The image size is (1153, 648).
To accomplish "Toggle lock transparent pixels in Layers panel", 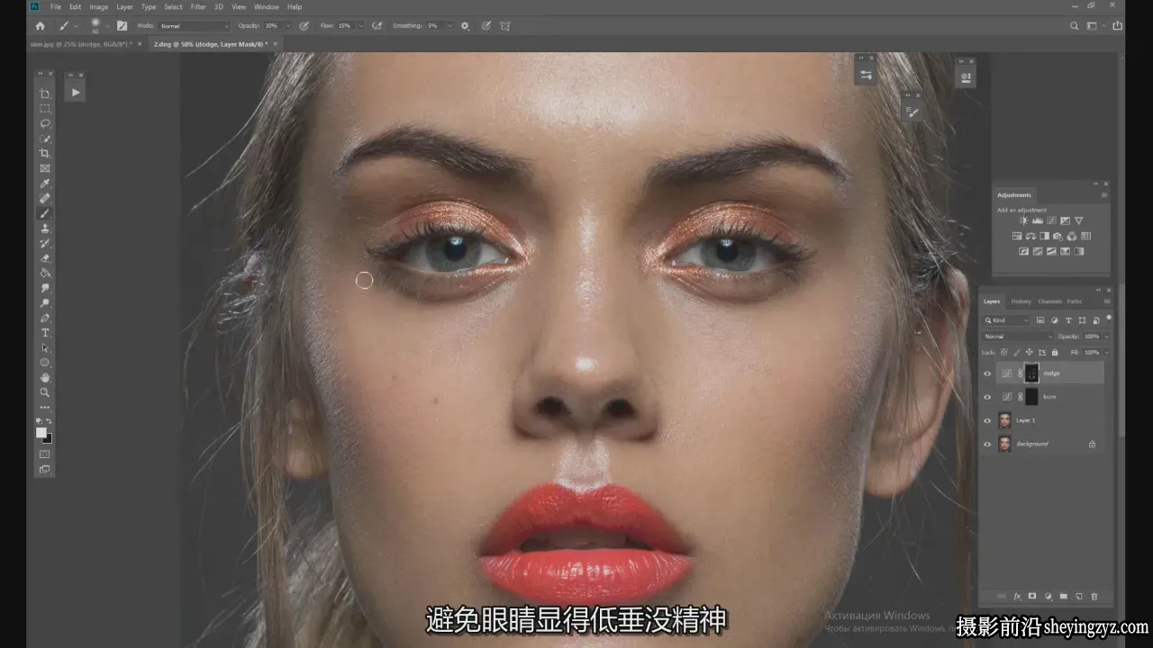I will coord(1004,352).
